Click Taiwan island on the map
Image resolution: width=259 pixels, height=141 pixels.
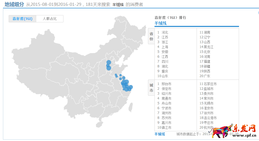(x=131, y=107)
